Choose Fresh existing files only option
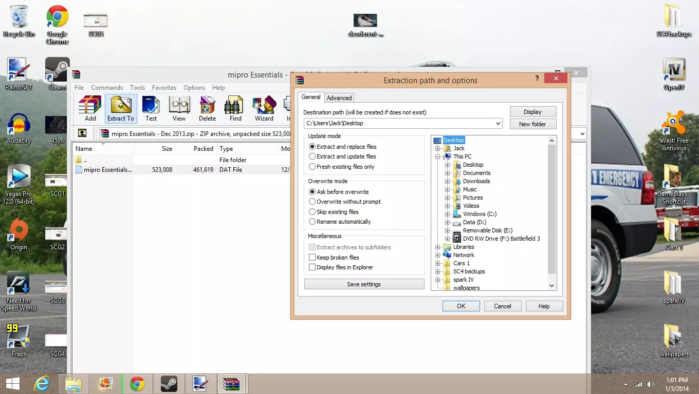Screen dimensions: 699x394 (342, 167)
